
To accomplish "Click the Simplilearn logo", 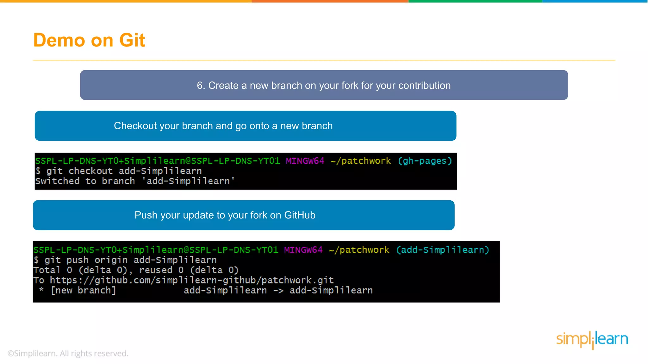I will click(x=592, y=340).
